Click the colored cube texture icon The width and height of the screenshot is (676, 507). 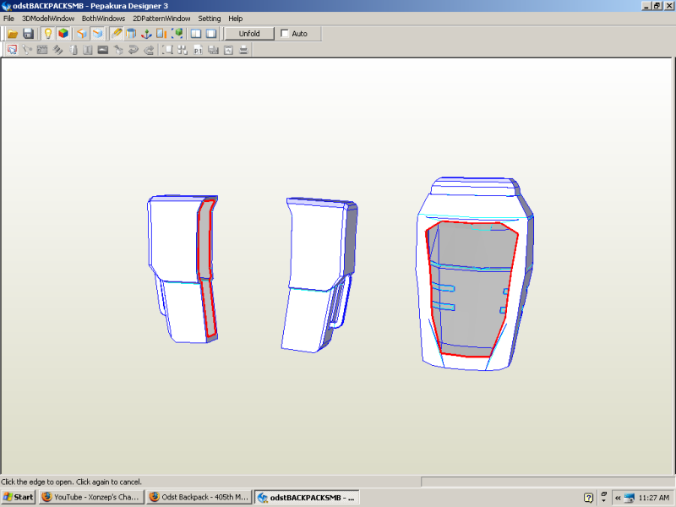coord(63,34)
